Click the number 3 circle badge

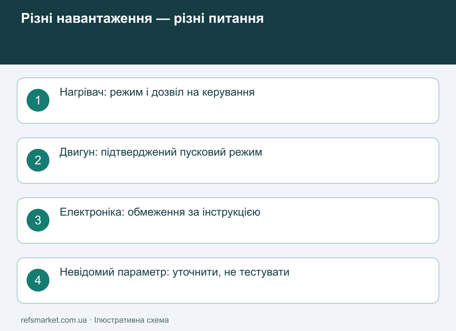tap(38, 220)
